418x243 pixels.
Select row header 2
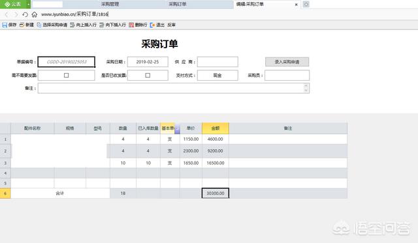5,151
